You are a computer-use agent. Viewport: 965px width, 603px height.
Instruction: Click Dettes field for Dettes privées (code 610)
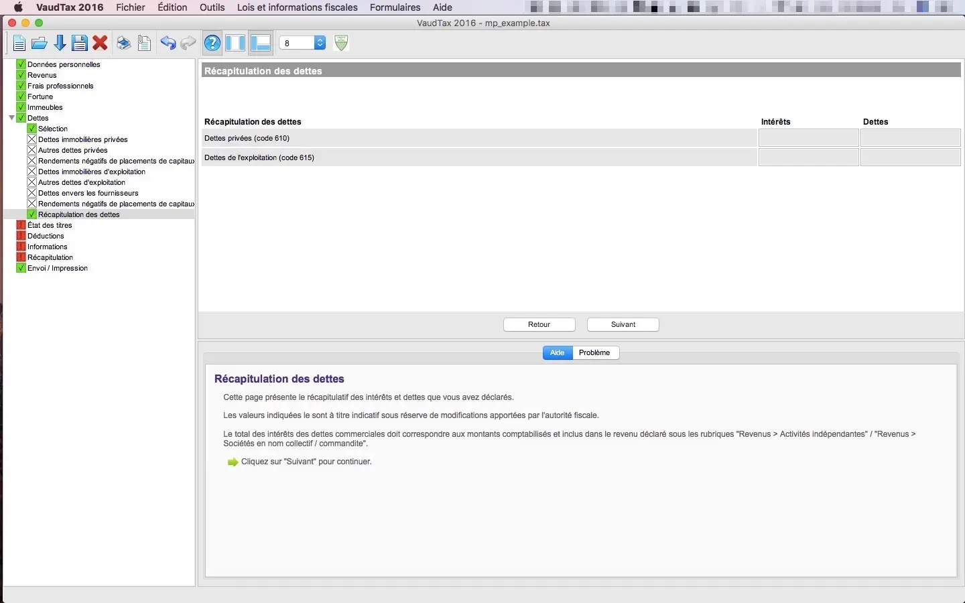click(x=911, y=138)
